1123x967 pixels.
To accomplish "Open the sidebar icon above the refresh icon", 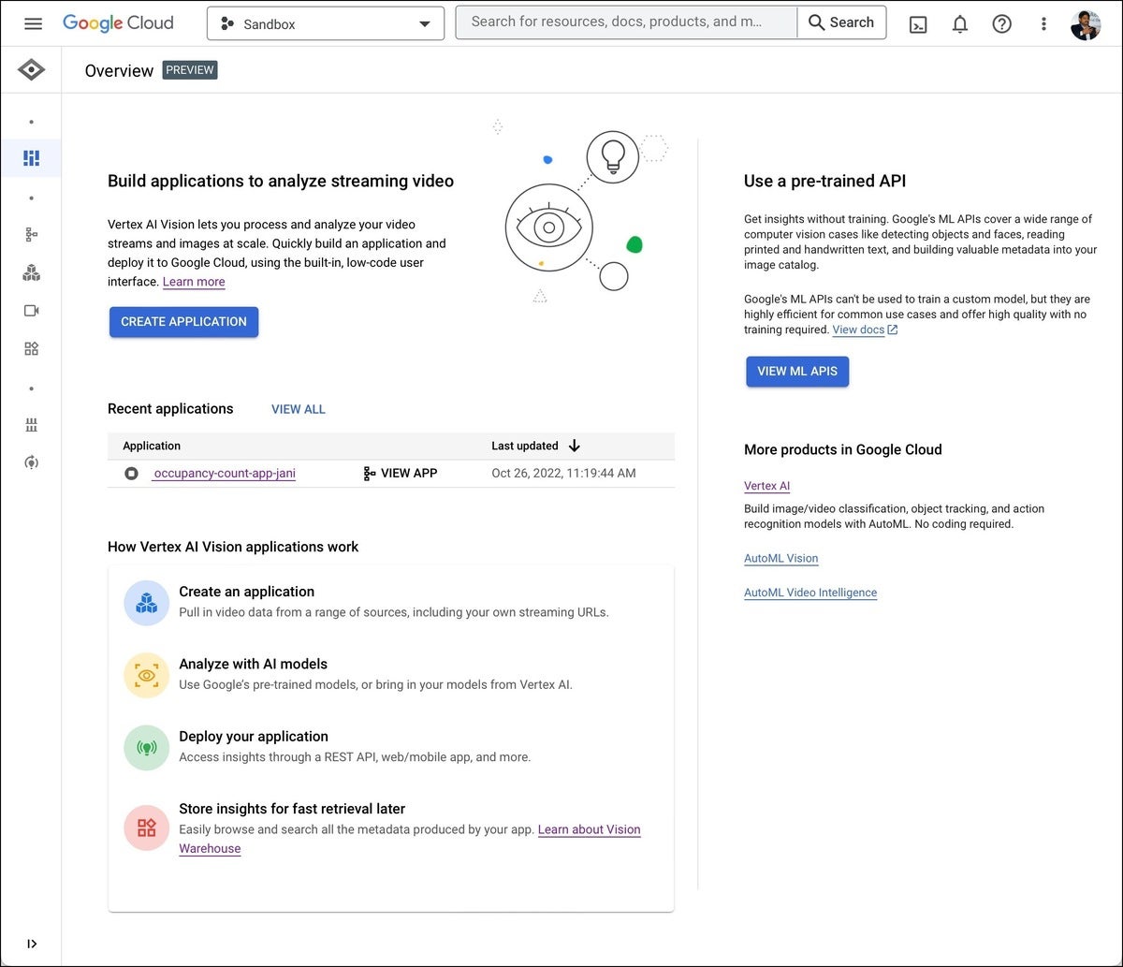I will pos(31,425).
